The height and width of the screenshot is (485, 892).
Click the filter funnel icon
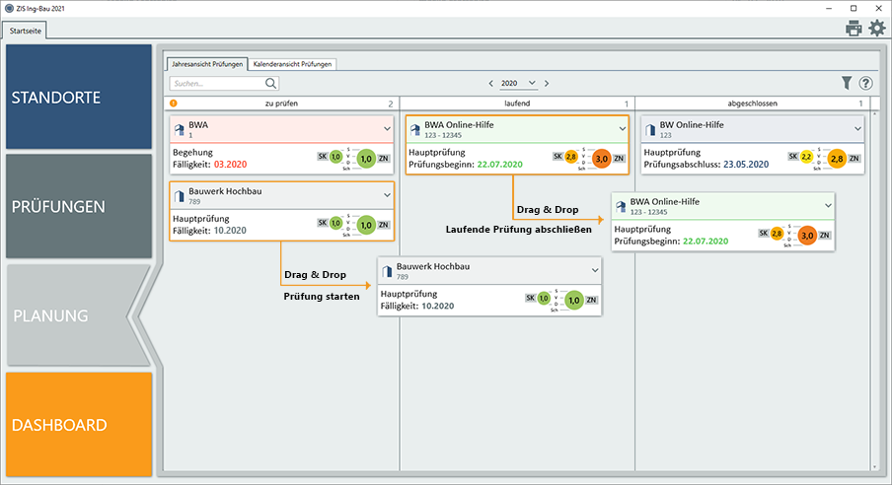(846, 84)
